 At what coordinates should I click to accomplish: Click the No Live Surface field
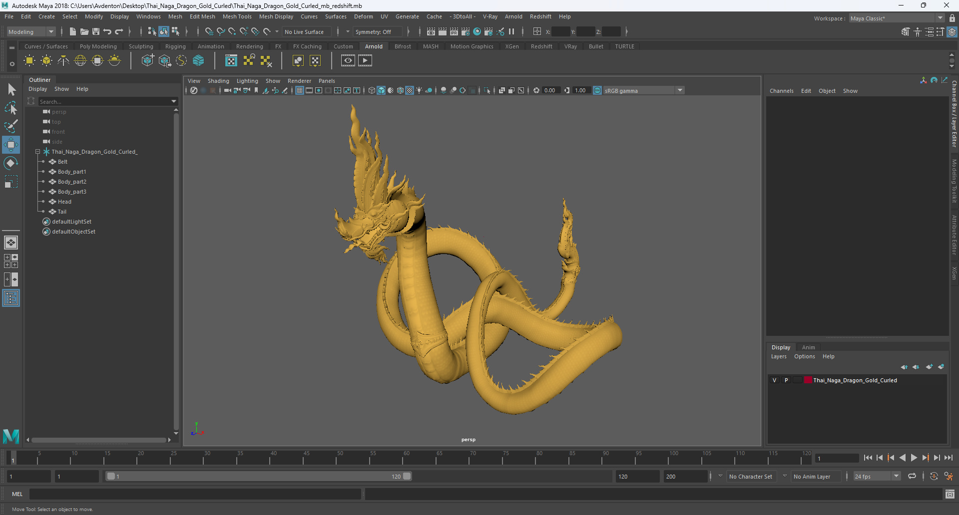pyautogui.click(x=307, y=32)
